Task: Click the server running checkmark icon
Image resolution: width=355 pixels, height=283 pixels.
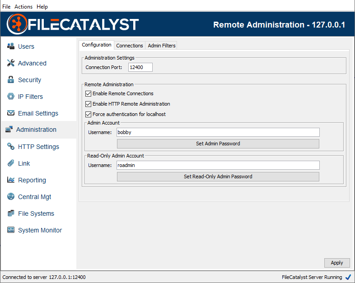Action: [x=348, y=277]
